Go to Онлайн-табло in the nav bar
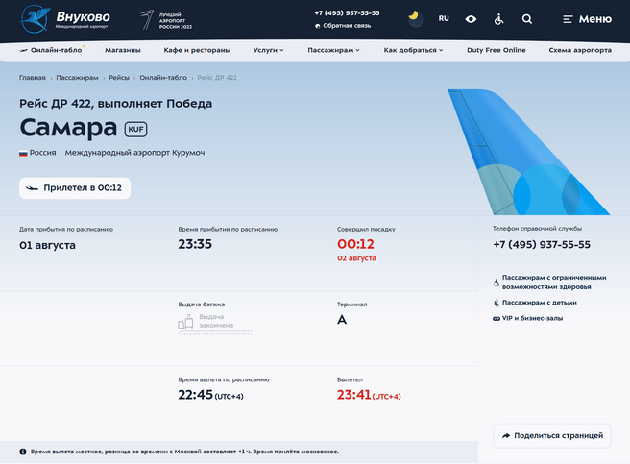 click(x=51, y=50)
